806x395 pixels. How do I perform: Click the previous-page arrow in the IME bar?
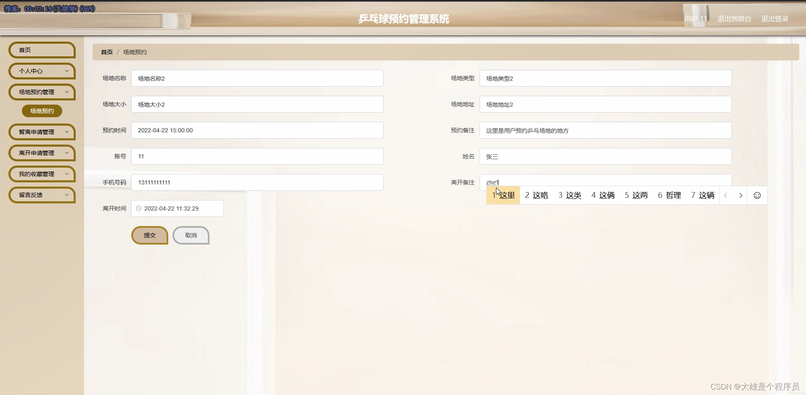(726, 195)
